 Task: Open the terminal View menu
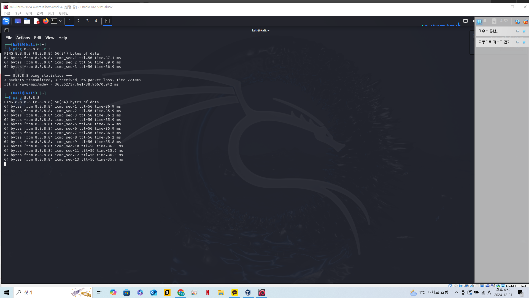tap(50, 38)
